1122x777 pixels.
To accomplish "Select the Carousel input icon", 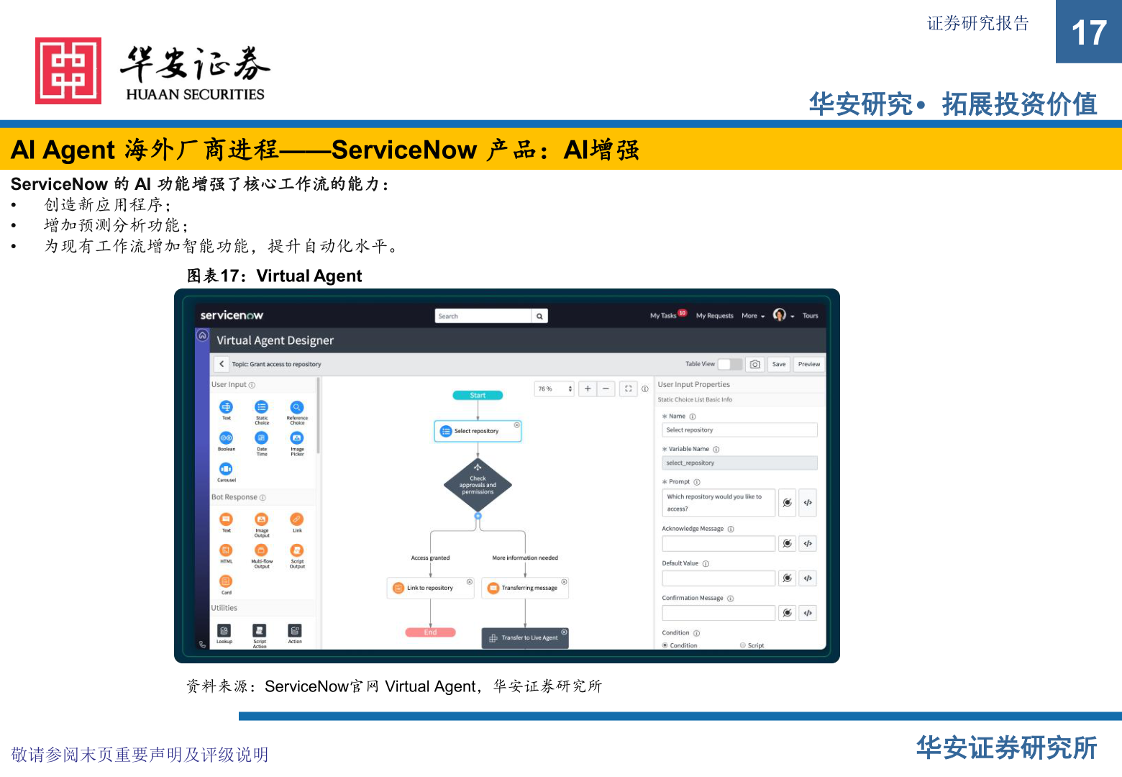I will coord(226,468).
